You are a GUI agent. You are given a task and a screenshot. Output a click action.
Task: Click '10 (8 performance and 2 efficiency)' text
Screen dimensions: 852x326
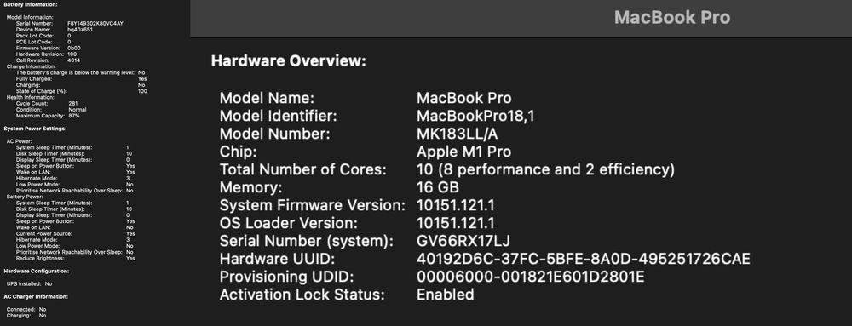[x=545, y=169]
